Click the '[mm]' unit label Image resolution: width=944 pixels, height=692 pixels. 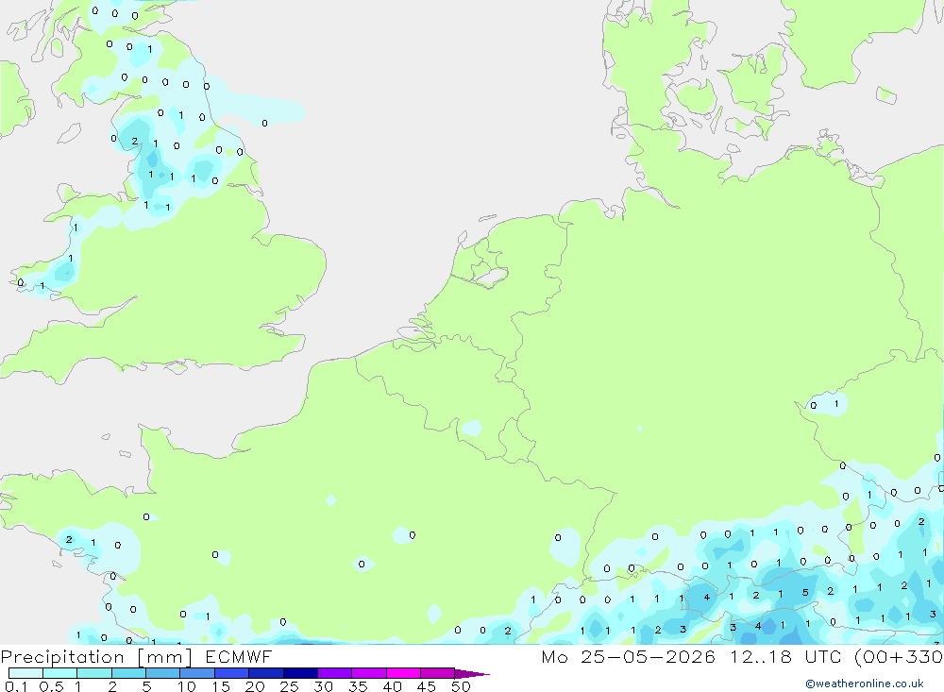165,657
